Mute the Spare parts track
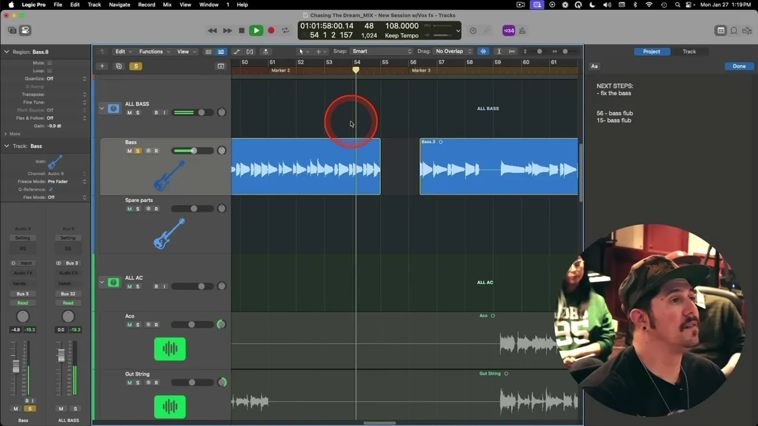The image size is (758, 426). click(130, 209)
